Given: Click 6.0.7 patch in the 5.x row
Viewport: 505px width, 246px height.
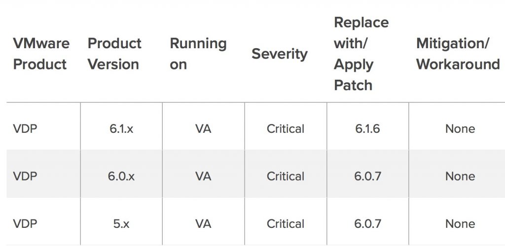Looking at the screenshot, I should 367,224.
